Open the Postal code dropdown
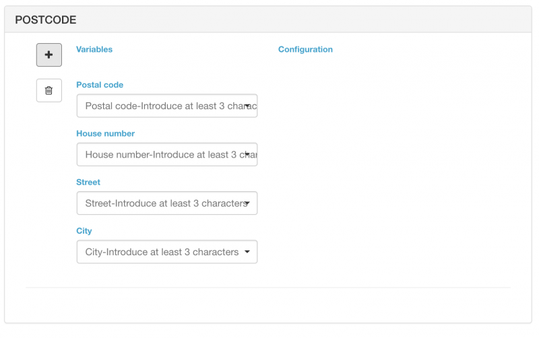Screen dimensions: 539x338 (x=162, y=106)
